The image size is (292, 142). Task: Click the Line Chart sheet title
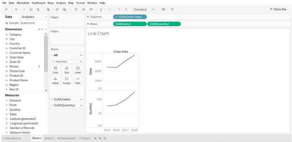click(98, 33)
